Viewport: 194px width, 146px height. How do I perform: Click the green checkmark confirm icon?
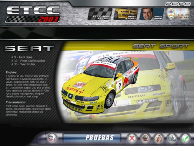click(x=185, y=138)
